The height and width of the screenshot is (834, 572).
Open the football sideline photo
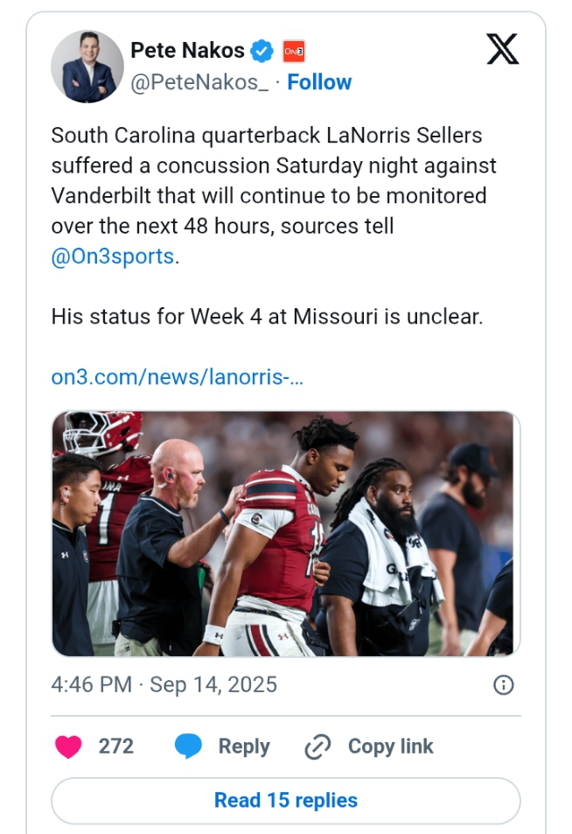286,533
